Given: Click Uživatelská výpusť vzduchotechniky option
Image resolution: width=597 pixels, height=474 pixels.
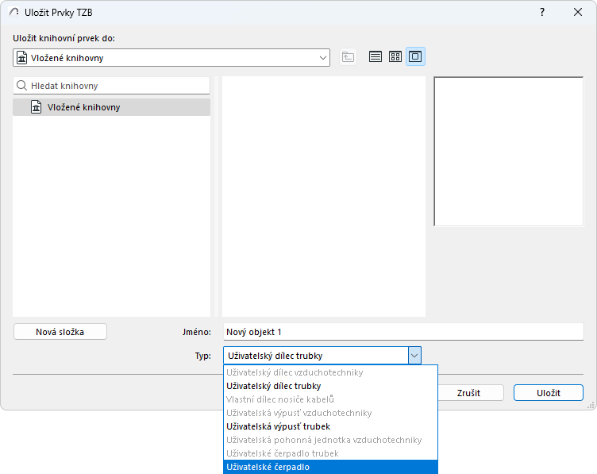Looking at the screenshot, I should [x=330, y=413].
